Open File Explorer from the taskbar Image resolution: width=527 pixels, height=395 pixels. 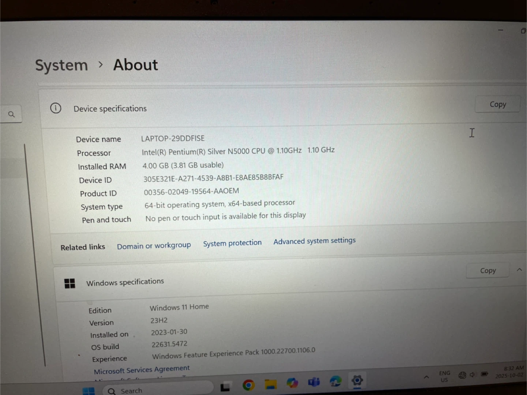tap(270, 384)
